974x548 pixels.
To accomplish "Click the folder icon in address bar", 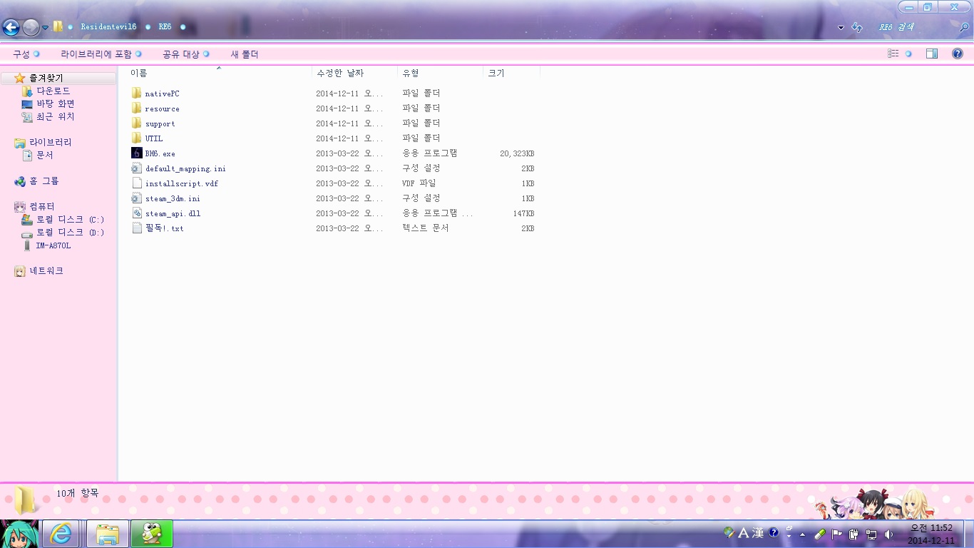I will click(58, 26).
